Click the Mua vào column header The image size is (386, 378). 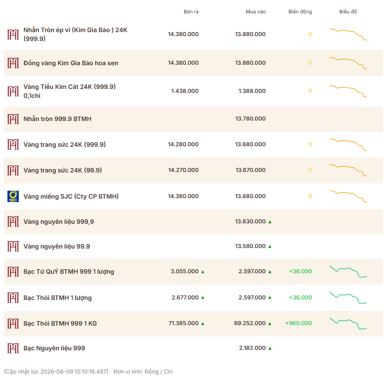(x=256, y=11)
